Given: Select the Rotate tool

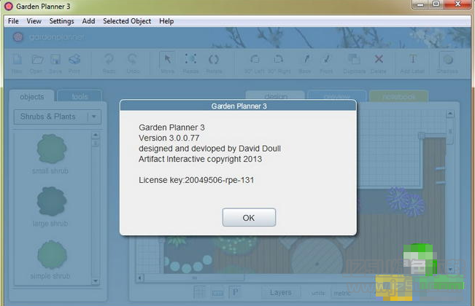Looking at the screenshot, I should click(214, 60).
